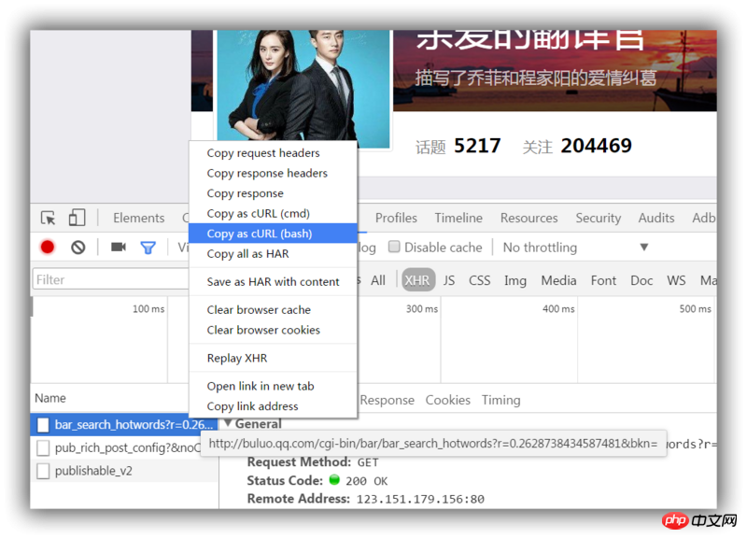Screen dimensions: 747x539
Task: Filter requests by WS type
Action: coord(676,280)
